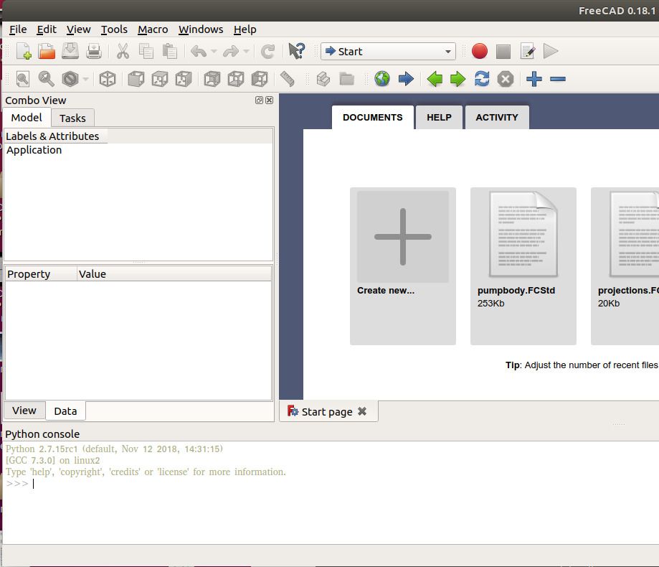Zoom in with the blue plus
The height and width of the screenshot is (567, 659).
point(534,79)
